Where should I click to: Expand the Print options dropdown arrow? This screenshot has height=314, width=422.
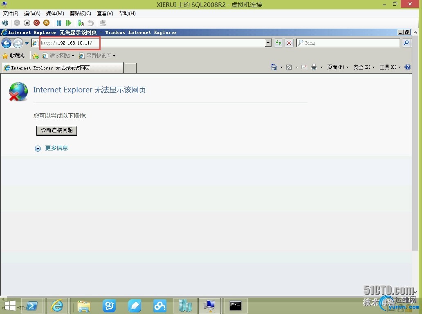[x=322, y=67]
